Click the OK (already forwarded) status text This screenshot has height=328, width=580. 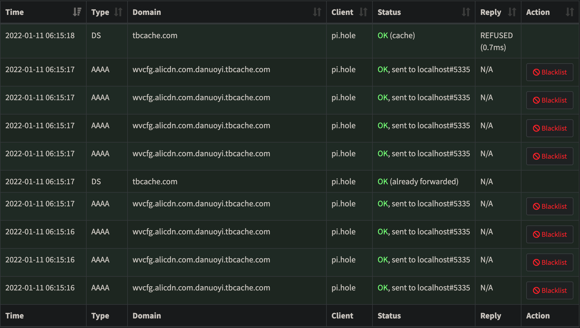click(418, 181)
